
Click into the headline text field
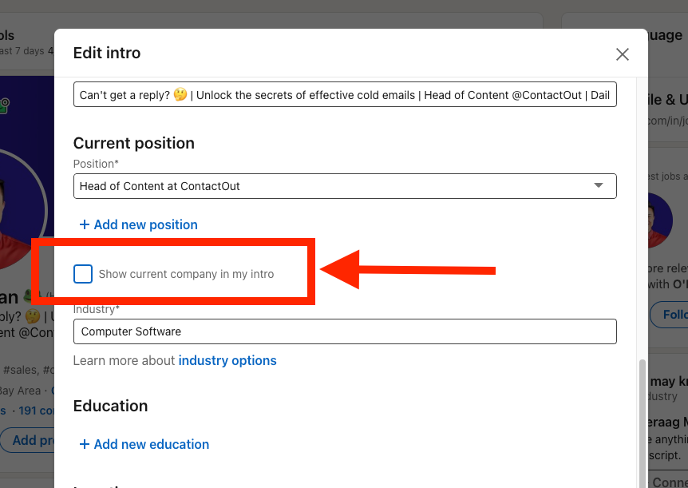344,95
